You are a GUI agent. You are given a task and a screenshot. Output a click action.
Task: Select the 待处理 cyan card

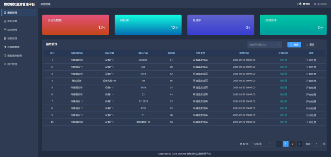148,25
